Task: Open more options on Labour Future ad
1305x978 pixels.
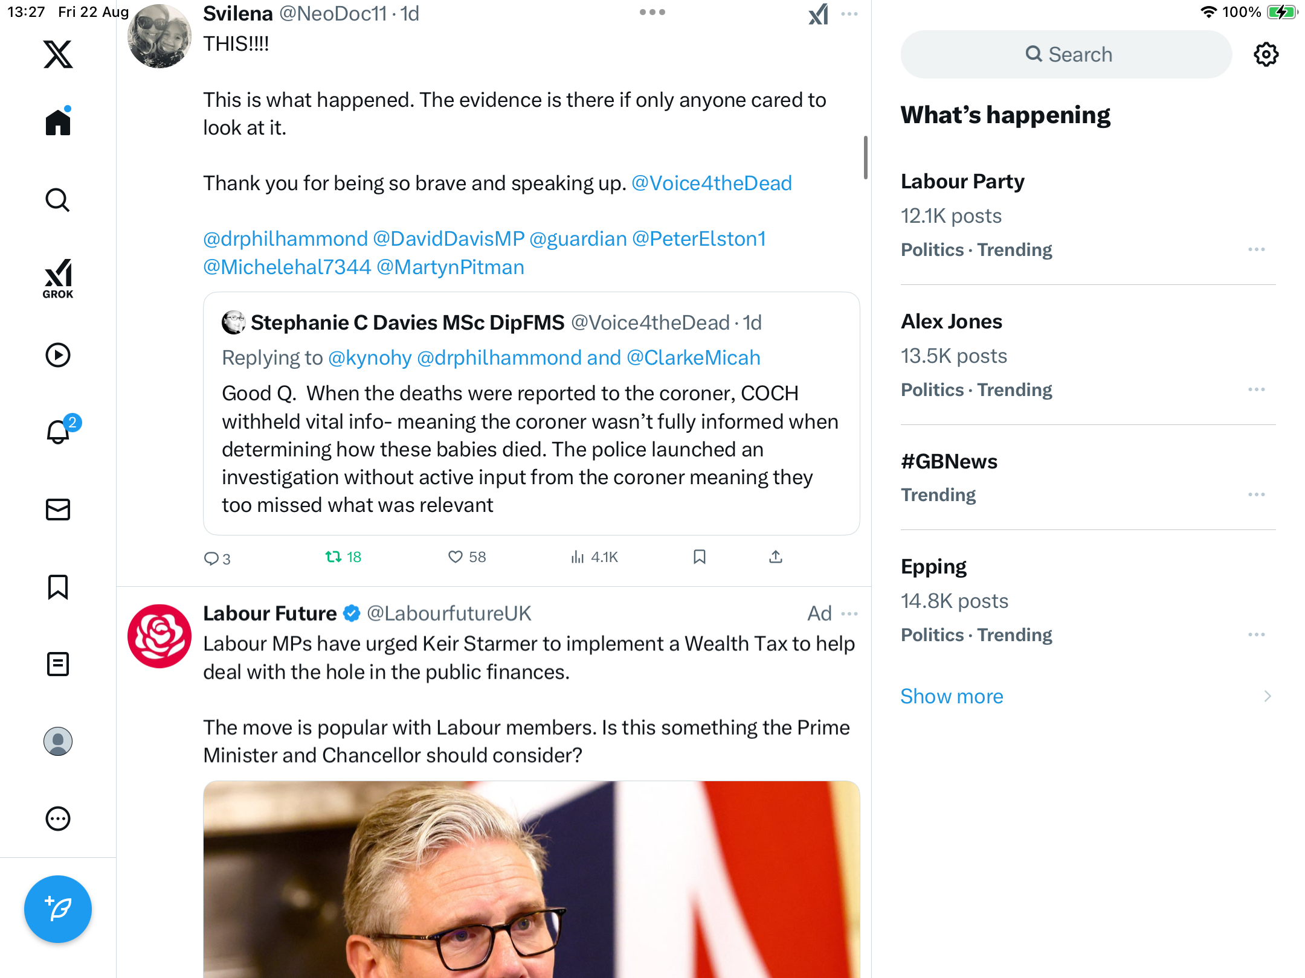Action: click(849, 614)
